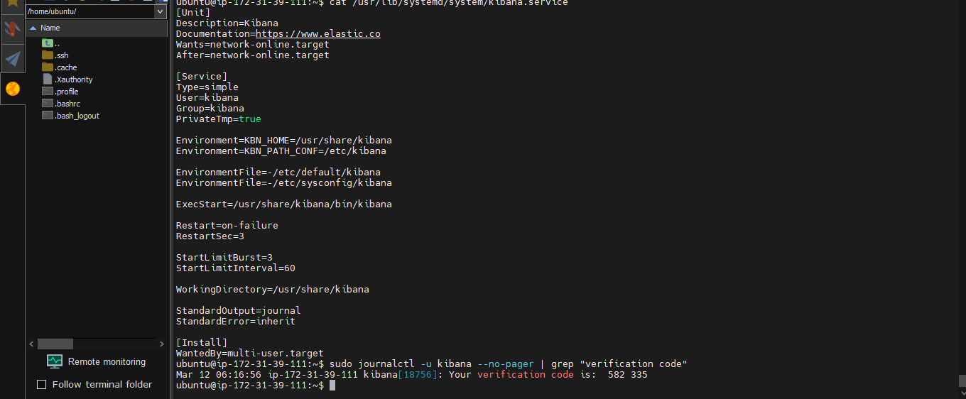Open the Tools sidebar tab with Swiss-knife icon
The image size is (966, 399).
point(12,29)
